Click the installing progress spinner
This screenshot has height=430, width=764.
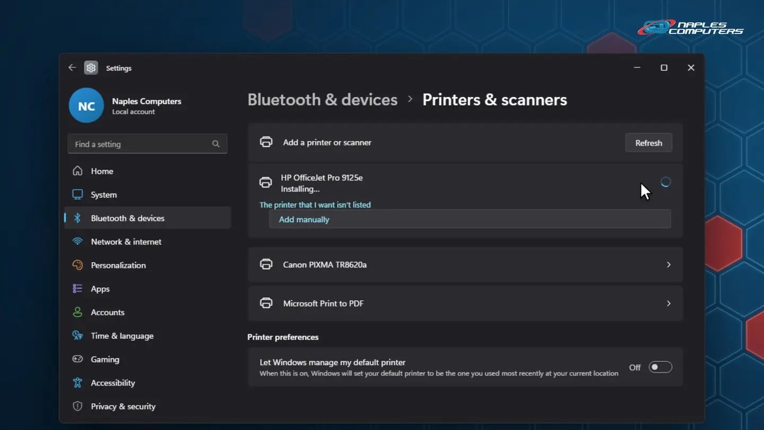(665, 182)
